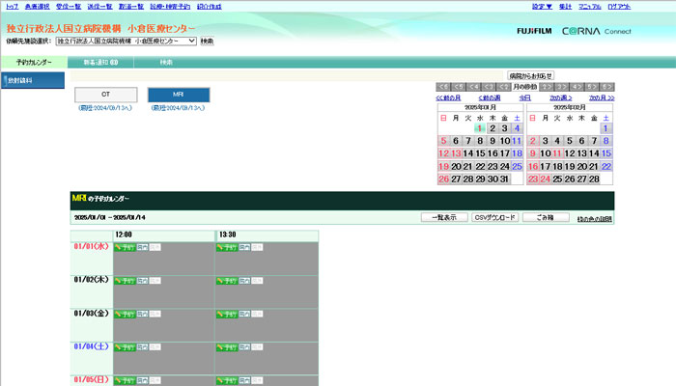Switch to the 新着通知 tab
This screenshot has height=386, width=676.
[x=100, y=63]
